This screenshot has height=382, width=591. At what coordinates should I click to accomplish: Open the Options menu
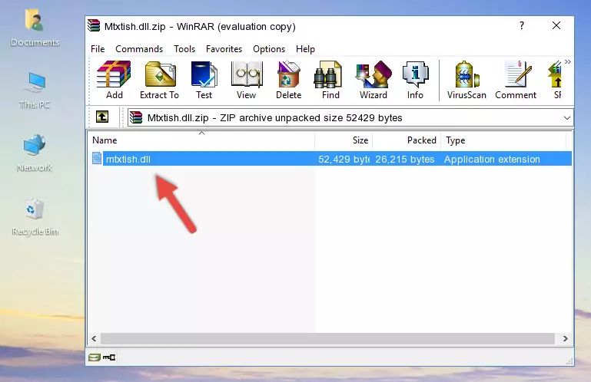(x=269, y=49)
